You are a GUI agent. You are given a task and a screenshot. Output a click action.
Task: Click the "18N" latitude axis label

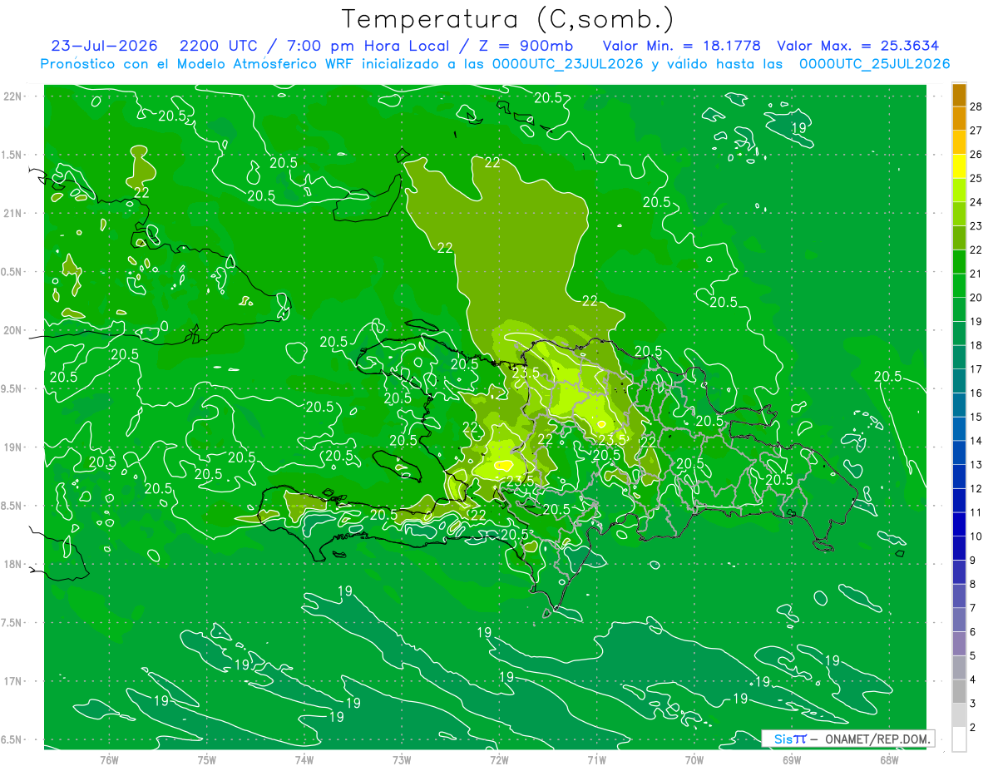point(13,564)
